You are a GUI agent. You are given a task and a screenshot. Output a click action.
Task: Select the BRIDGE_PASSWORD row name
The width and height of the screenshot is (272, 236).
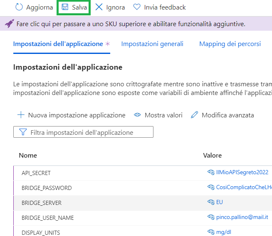point(47,188)
